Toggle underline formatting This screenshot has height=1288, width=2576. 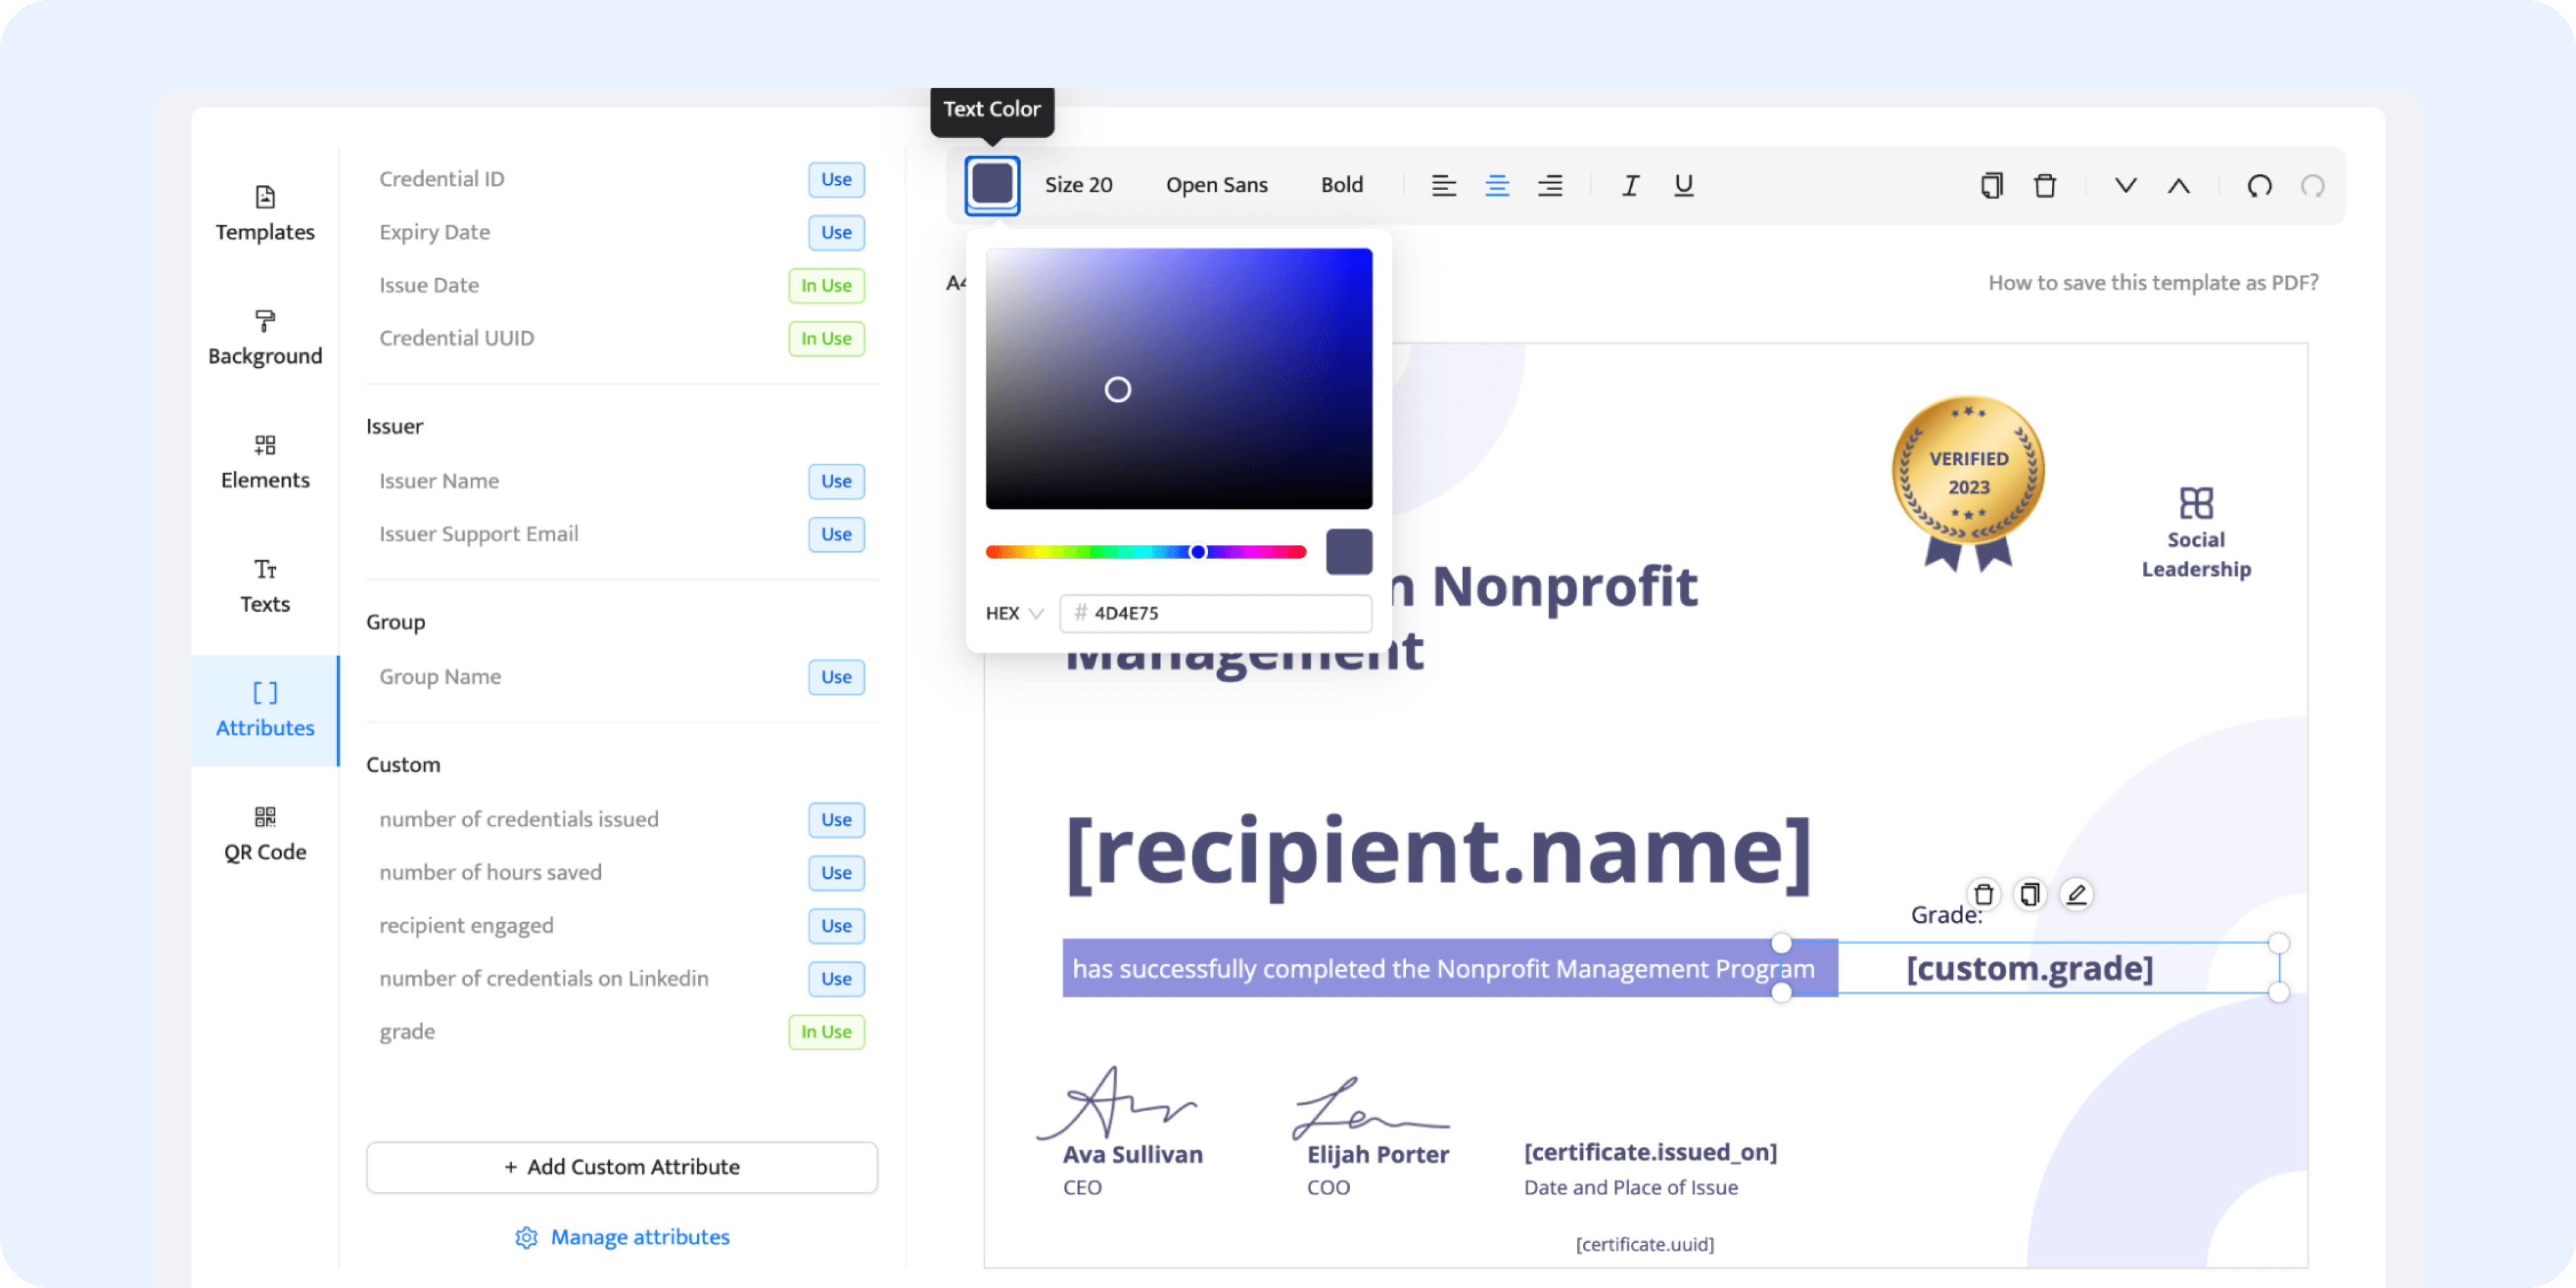pos(1683,185)
